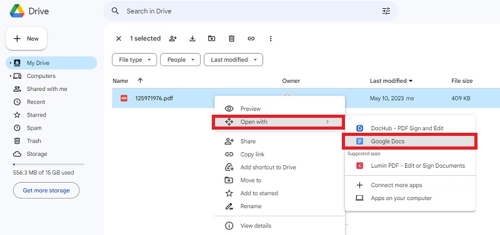The height and width of the screenshot is (235, 500).
Task: Click the get link toolbar icon
Action: [x=251, y=39]
